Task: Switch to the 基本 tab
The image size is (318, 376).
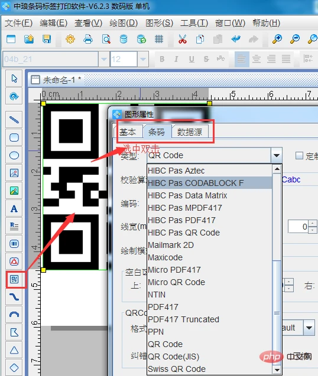Action: click(x=128, y=132)
